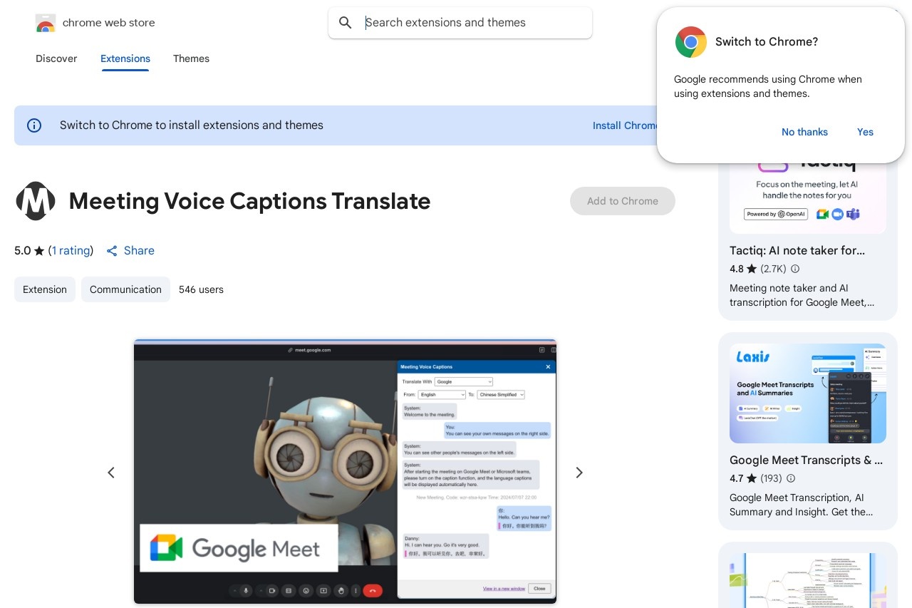Click the Share text label
This screenshot has height=608, width=912.
tap(139, 251)
